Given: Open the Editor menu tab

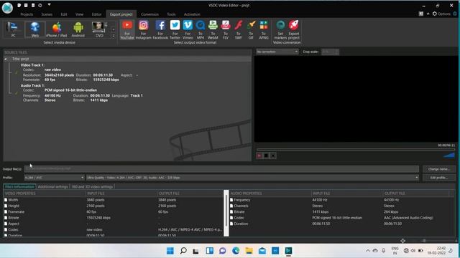Looking at the screenshot, I should click(96, 14).
